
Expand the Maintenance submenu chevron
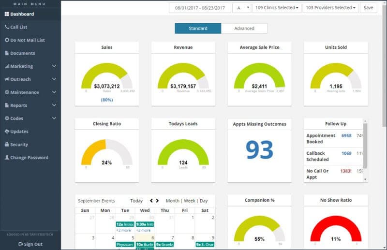[54, 92]
